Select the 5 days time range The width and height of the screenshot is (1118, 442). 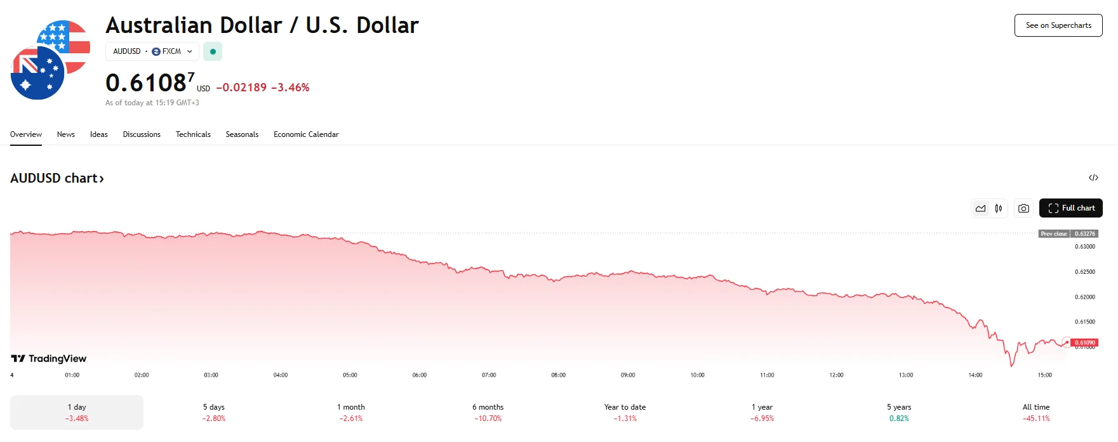coord(214,412)
